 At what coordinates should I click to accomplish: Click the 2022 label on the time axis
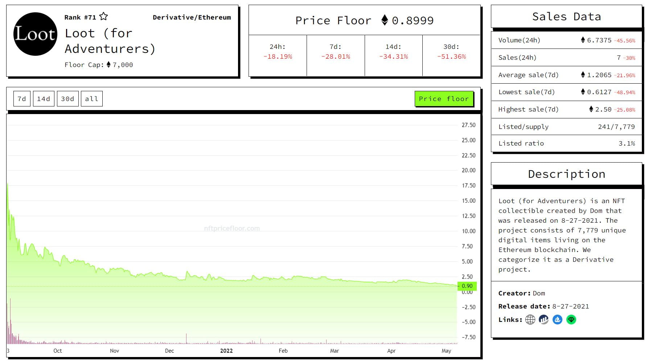pyautogui.click(x=226, y=350)
